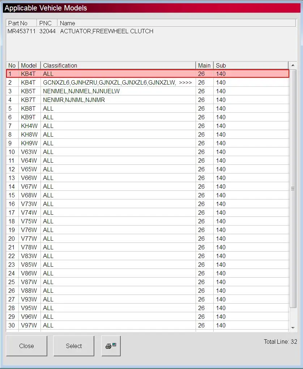This screenshot has width=303, height=369.
Task: Select the V86W model row
Action: pos(148,274)
